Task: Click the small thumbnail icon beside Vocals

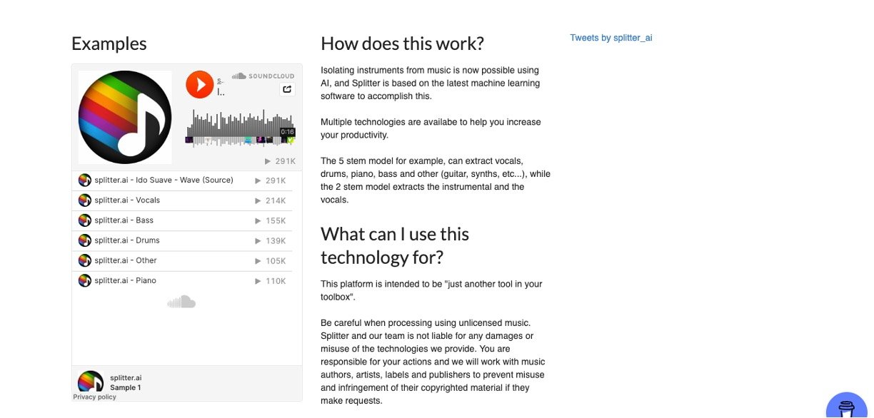Action: (85, 200)
